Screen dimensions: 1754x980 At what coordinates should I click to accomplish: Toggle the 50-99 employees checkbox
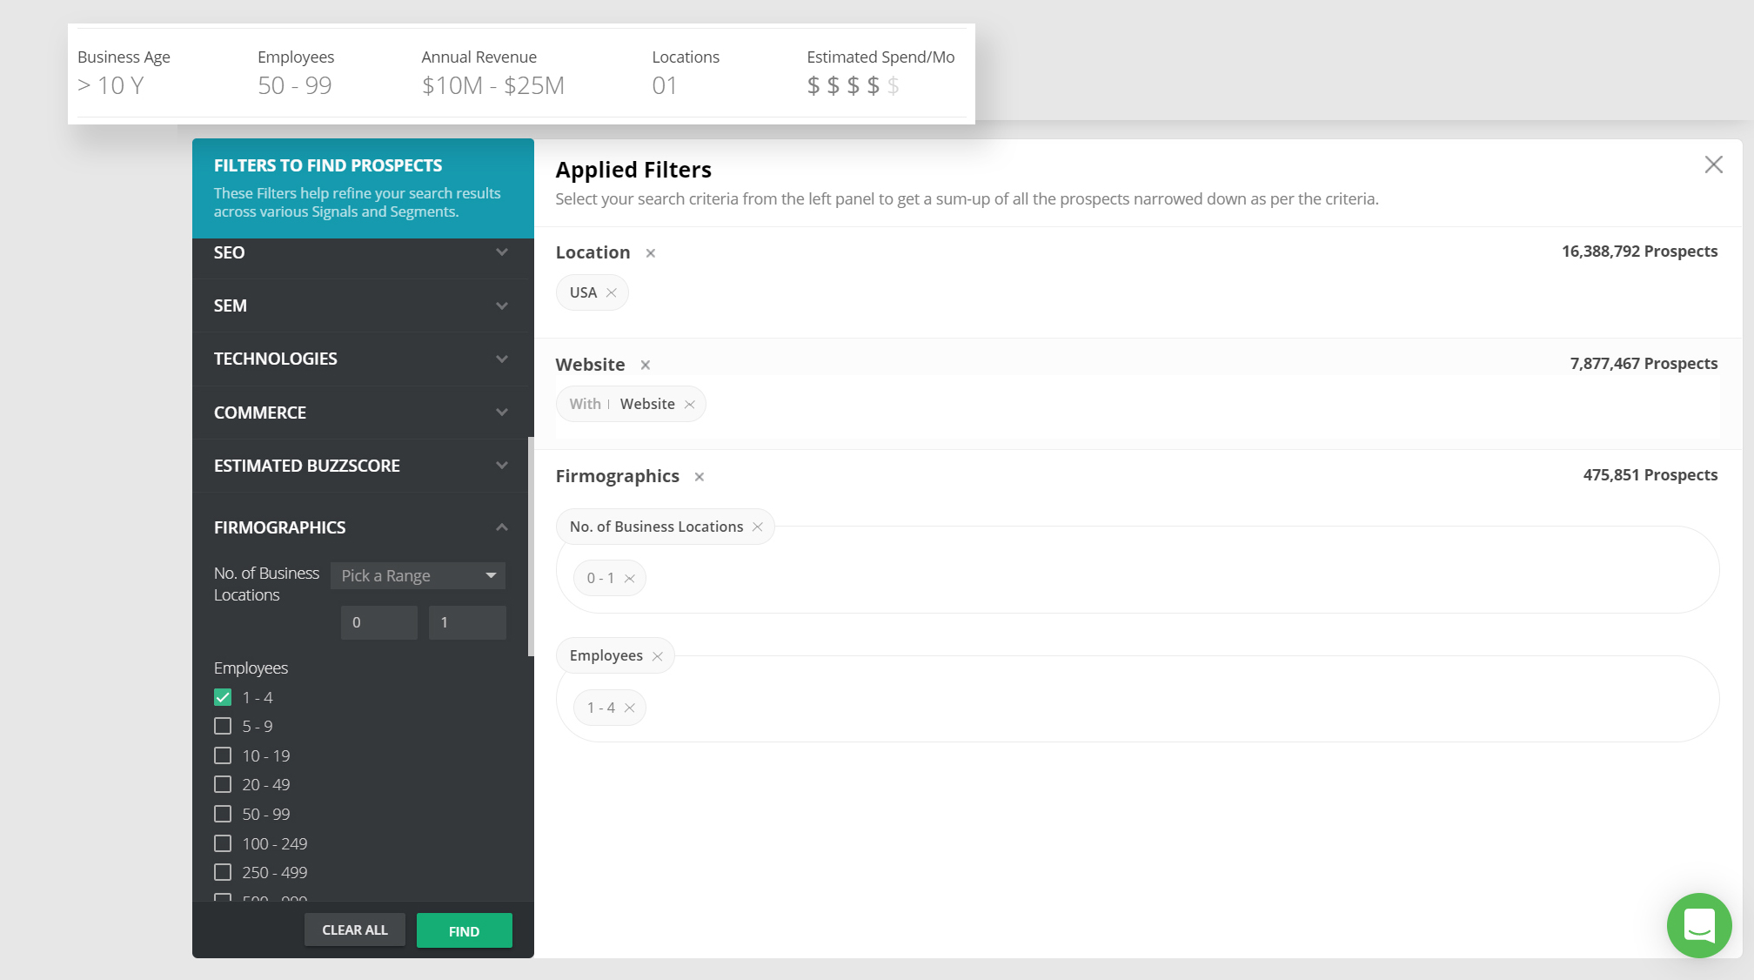tap(222, 814)
